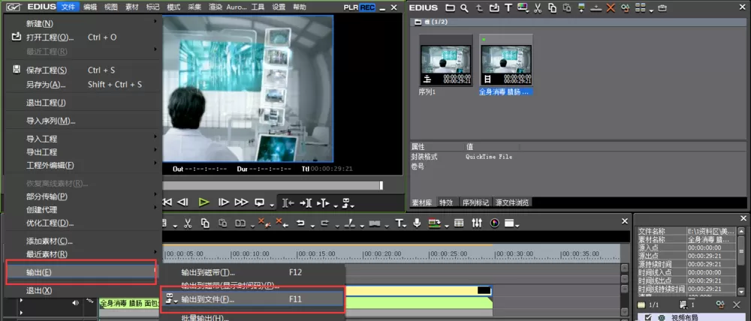Toggle the 视频布局 checkbox
Screen dimensions: 751x321
[647, 317]
